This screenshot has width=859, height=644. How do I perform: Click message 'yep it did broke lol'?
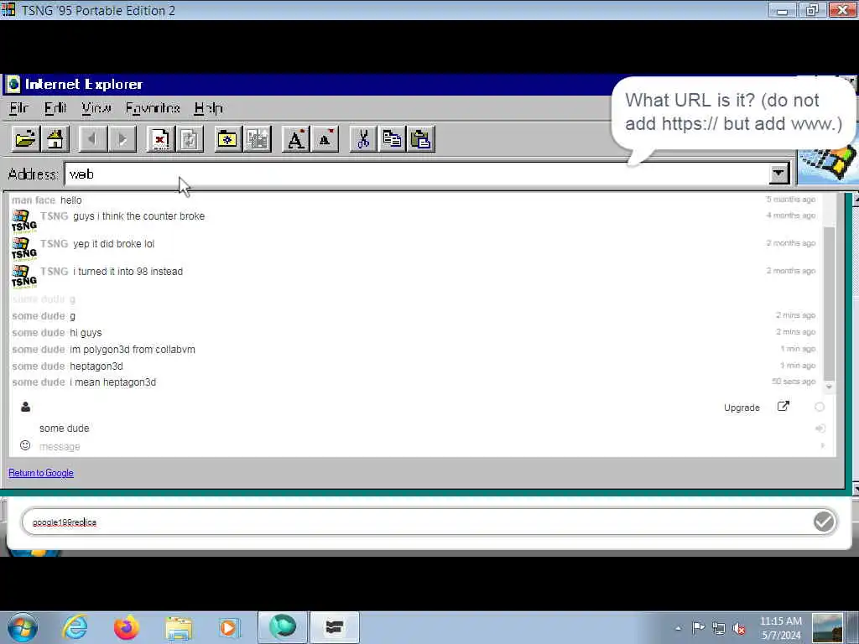point(114,244)
